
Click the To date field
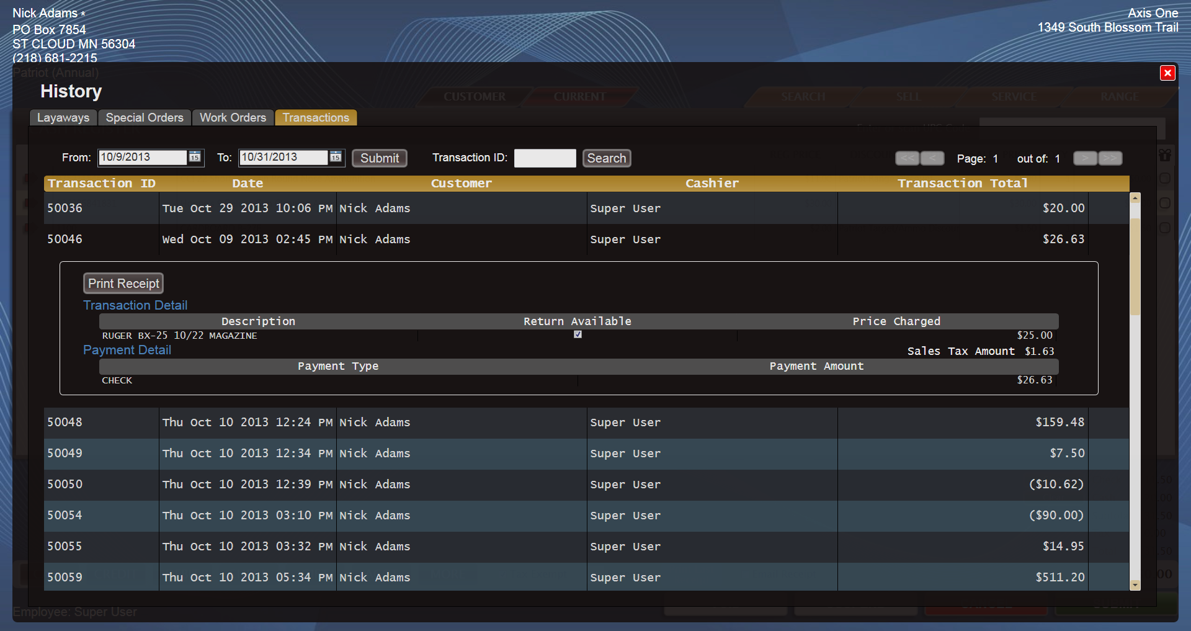pos(283,158)
